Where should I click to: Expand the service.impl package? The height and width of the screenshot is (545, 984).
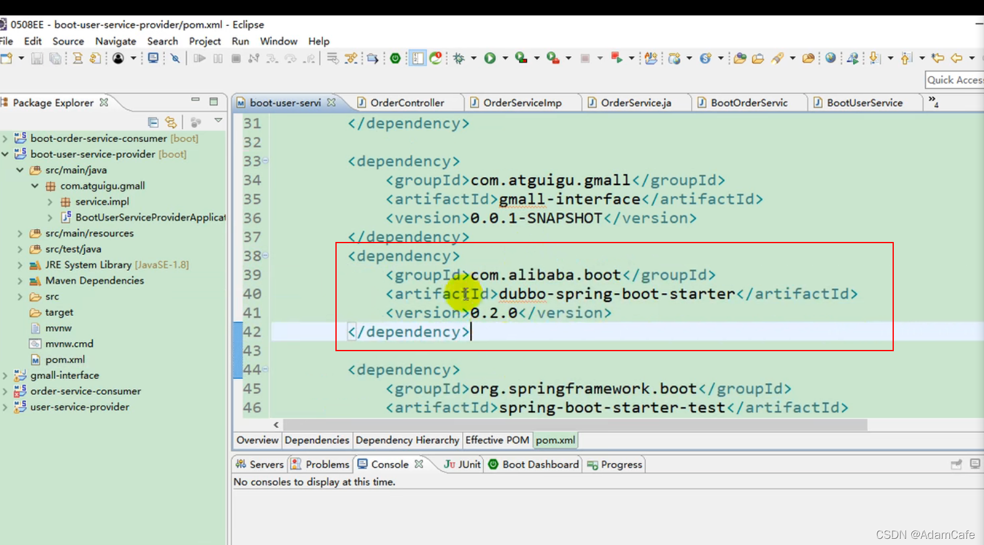pyautogui.click(x=50, y=202)
